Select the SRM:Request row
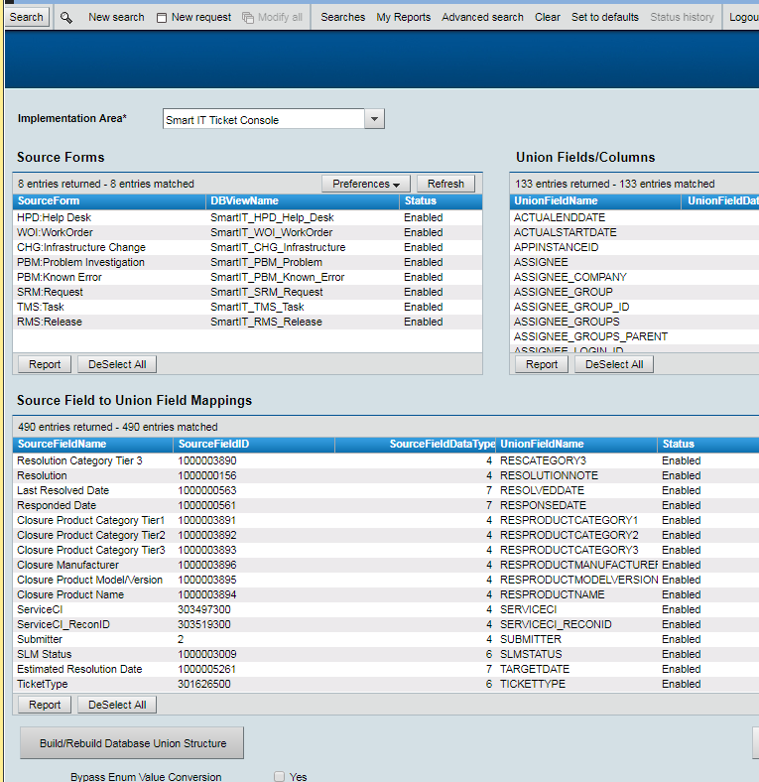759x782 pixels. (x=247, y=292)
